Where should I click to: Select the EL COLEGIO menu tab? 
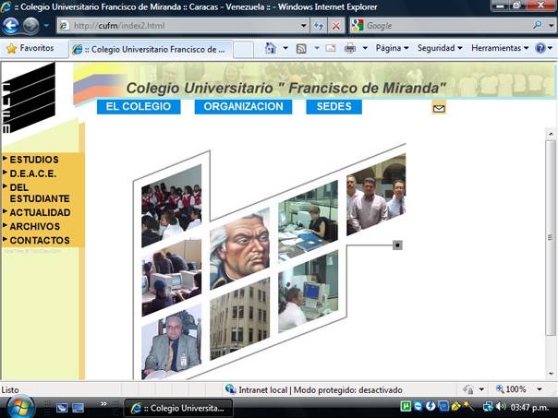pyautogui.click(x=138, y=107)
